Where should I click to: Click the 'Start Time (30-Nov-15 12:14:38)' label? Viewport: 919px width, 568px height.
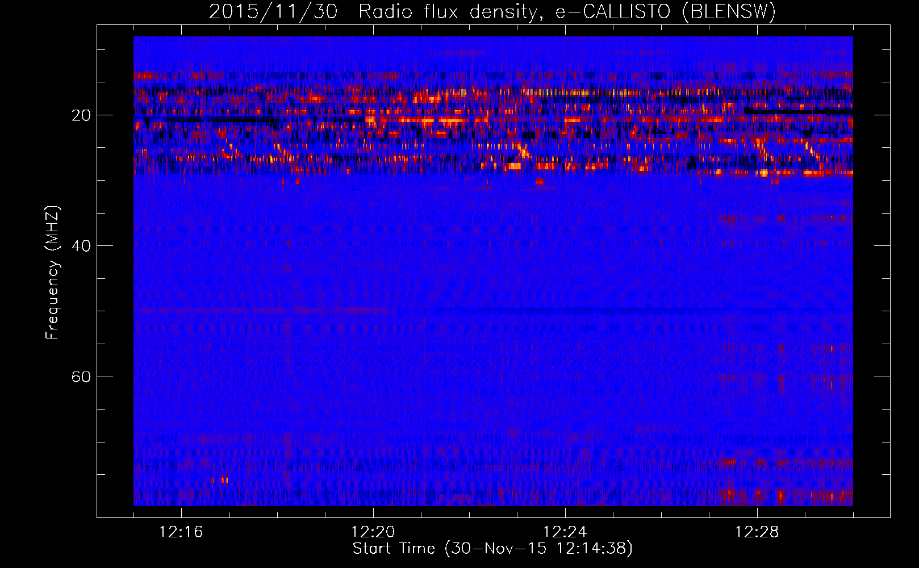click(492, 549)
